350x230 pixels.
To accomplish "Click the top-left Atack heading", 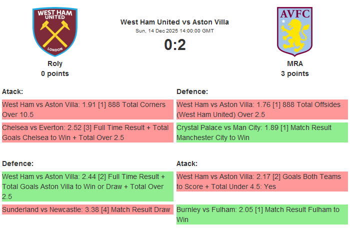I will tap(12, 91).
